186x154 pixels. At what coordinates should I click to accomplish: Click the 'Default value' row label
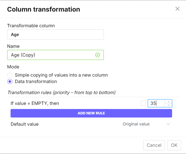pos(24,124)
